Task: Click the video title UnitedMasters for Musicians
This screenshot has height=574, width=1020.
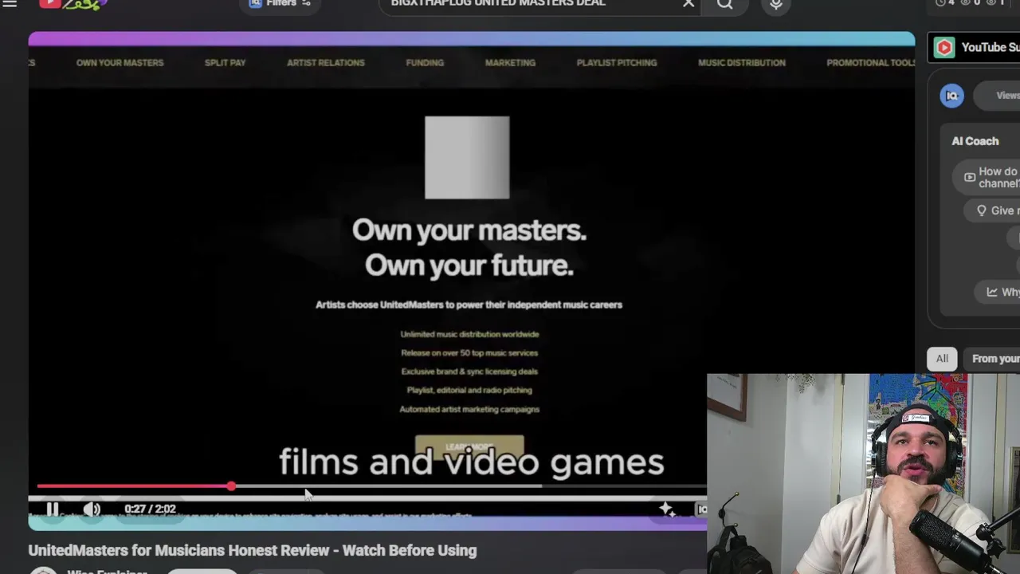Action: pyautogui.click(x=253, y=551)
